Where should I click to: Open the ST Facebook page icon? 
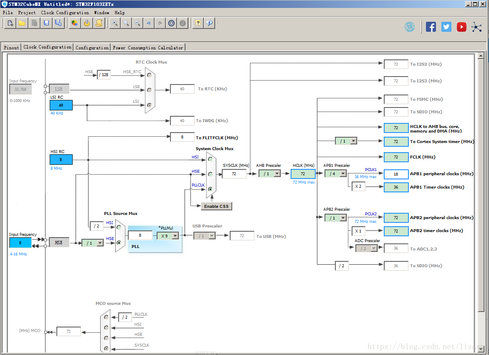click(x=431, y=27)
